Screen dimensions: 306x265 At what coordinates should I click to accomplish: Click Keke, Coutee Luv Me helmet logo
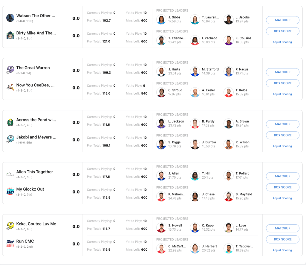pos(10,226)
